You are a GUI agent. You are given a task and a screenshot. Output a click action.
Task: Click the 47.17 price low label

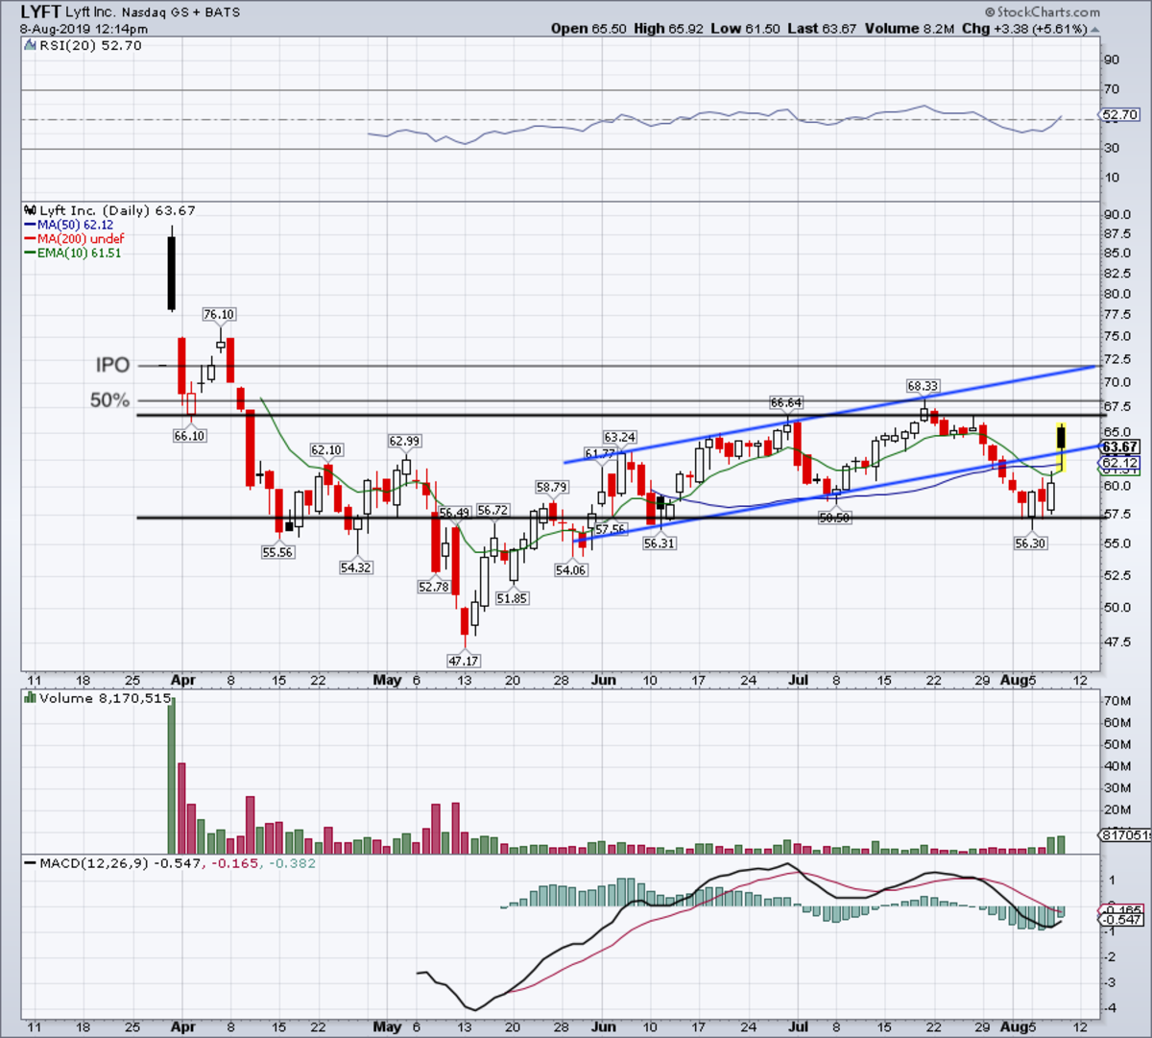pos(464,661)
